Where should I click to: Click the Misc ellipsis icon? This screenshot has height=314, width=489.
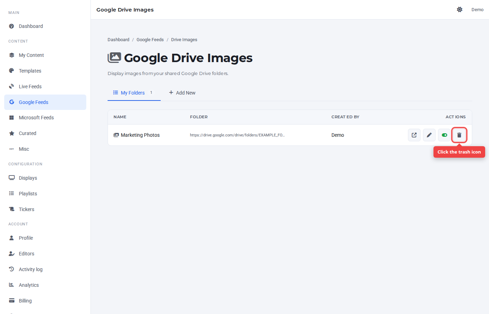[x=12, y=149]
